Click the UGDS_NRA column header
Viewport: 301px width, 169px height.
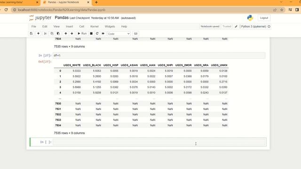coord(201,65)
